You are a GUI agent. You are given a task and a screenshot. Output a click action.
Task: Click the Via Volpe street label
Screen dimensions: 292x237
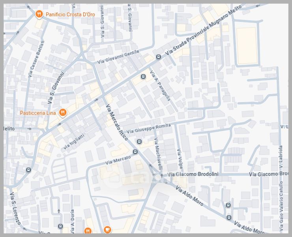tap(180, 158)
